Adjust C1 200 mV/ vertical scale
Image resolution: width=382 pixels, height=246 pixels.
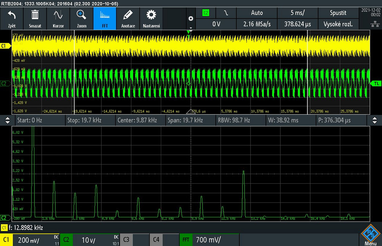(x=36, y=240)
